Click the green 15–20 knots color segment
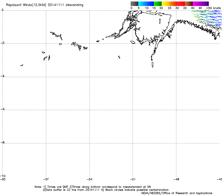Screen dimensions: 222x195 coord(158,4)
